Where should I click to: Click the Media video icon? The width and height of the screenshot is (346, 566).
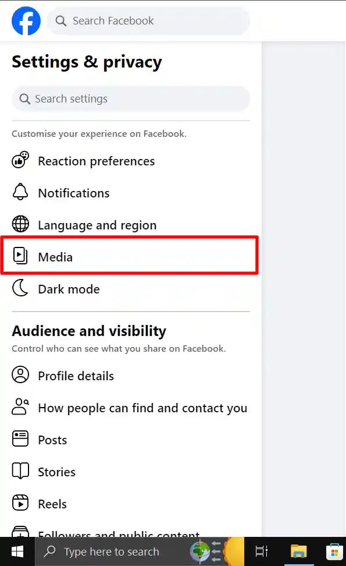coord(20,257)
